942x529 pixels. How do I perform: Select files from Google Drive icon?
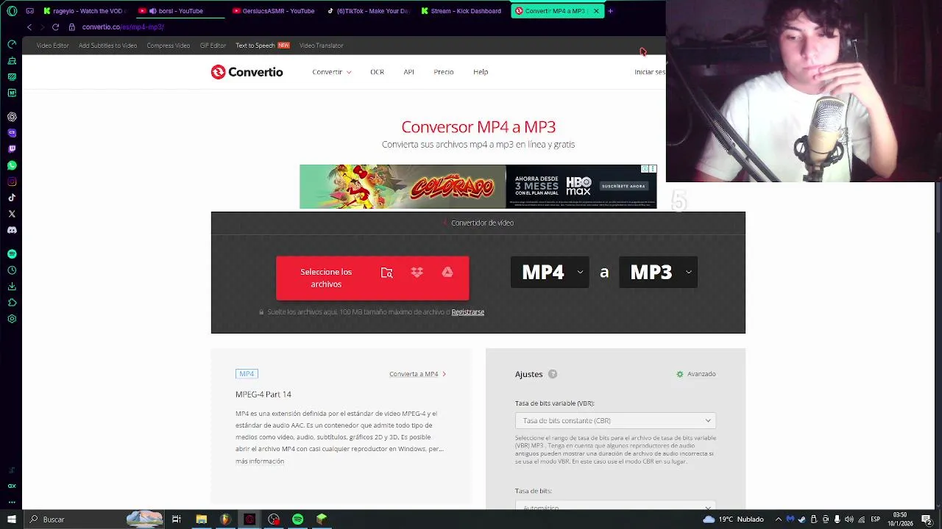pyautogui.click(x=447, y=273)
